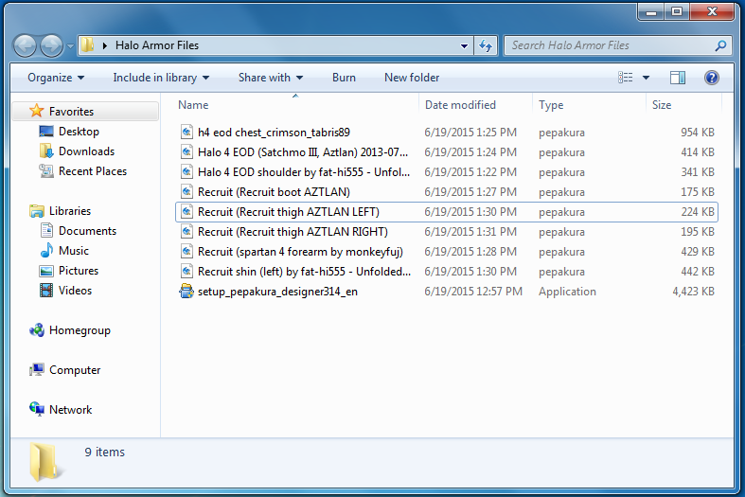Change view using the view icon
This screenshot has width=745, height=497.
pos(626,78)
